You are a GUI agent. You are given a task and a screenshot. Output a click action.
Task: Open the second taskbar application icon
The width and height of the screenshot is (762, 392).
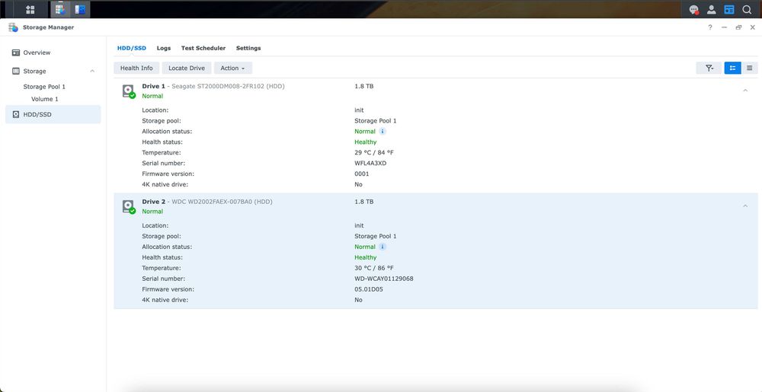tap(80, 9)
